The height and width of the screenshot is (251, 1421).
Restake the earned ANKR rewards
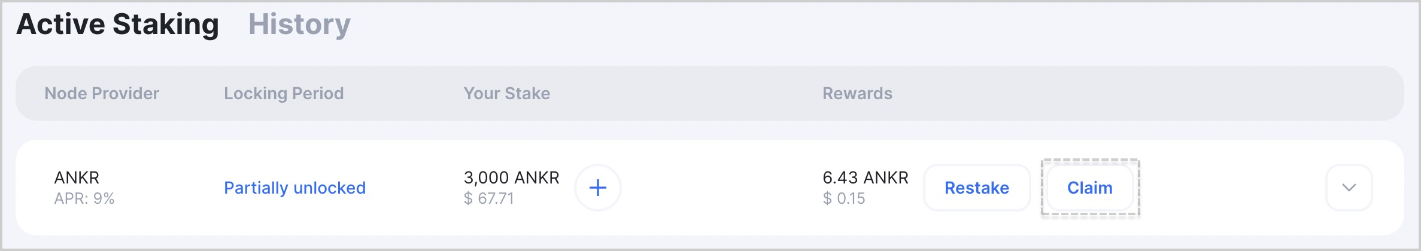tap(977, 188)
